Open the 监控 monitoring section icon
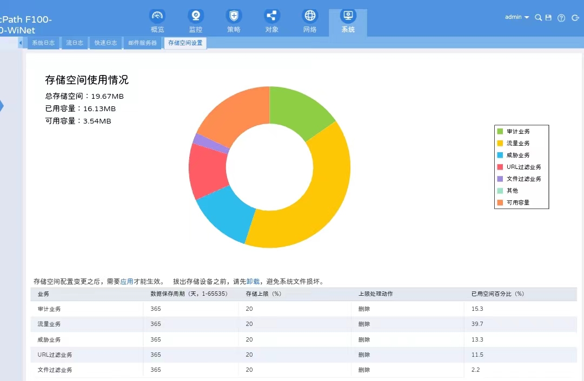This screenshot has height=381, width=584. click(x=196, y=16)
